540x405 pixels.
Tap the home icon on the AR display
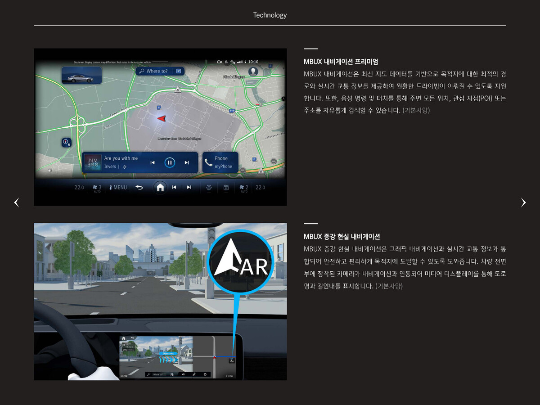tap(124, 338)
